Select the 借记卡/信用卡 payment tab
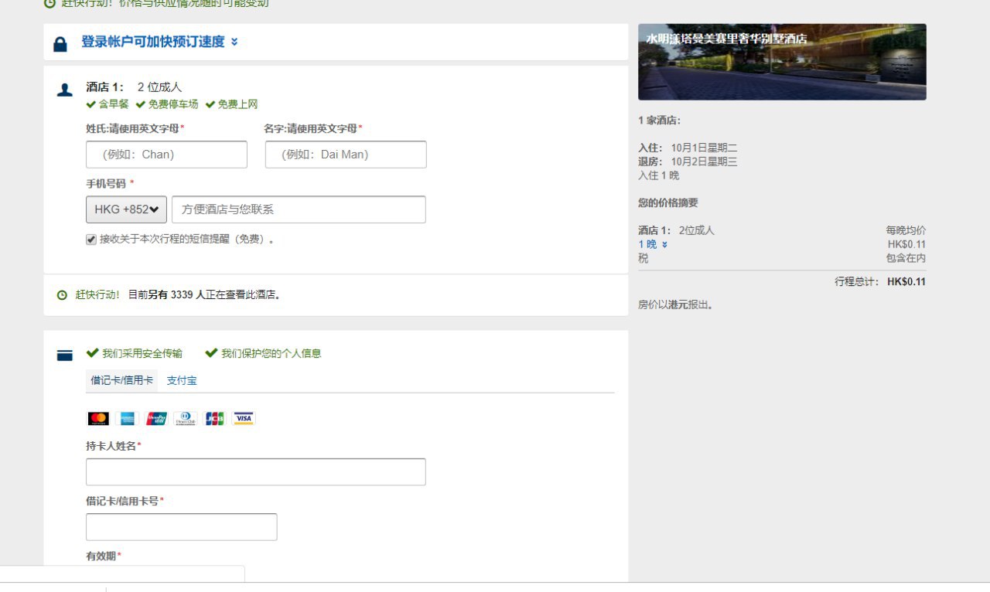 pyautogui.click(x=121, y=380)
